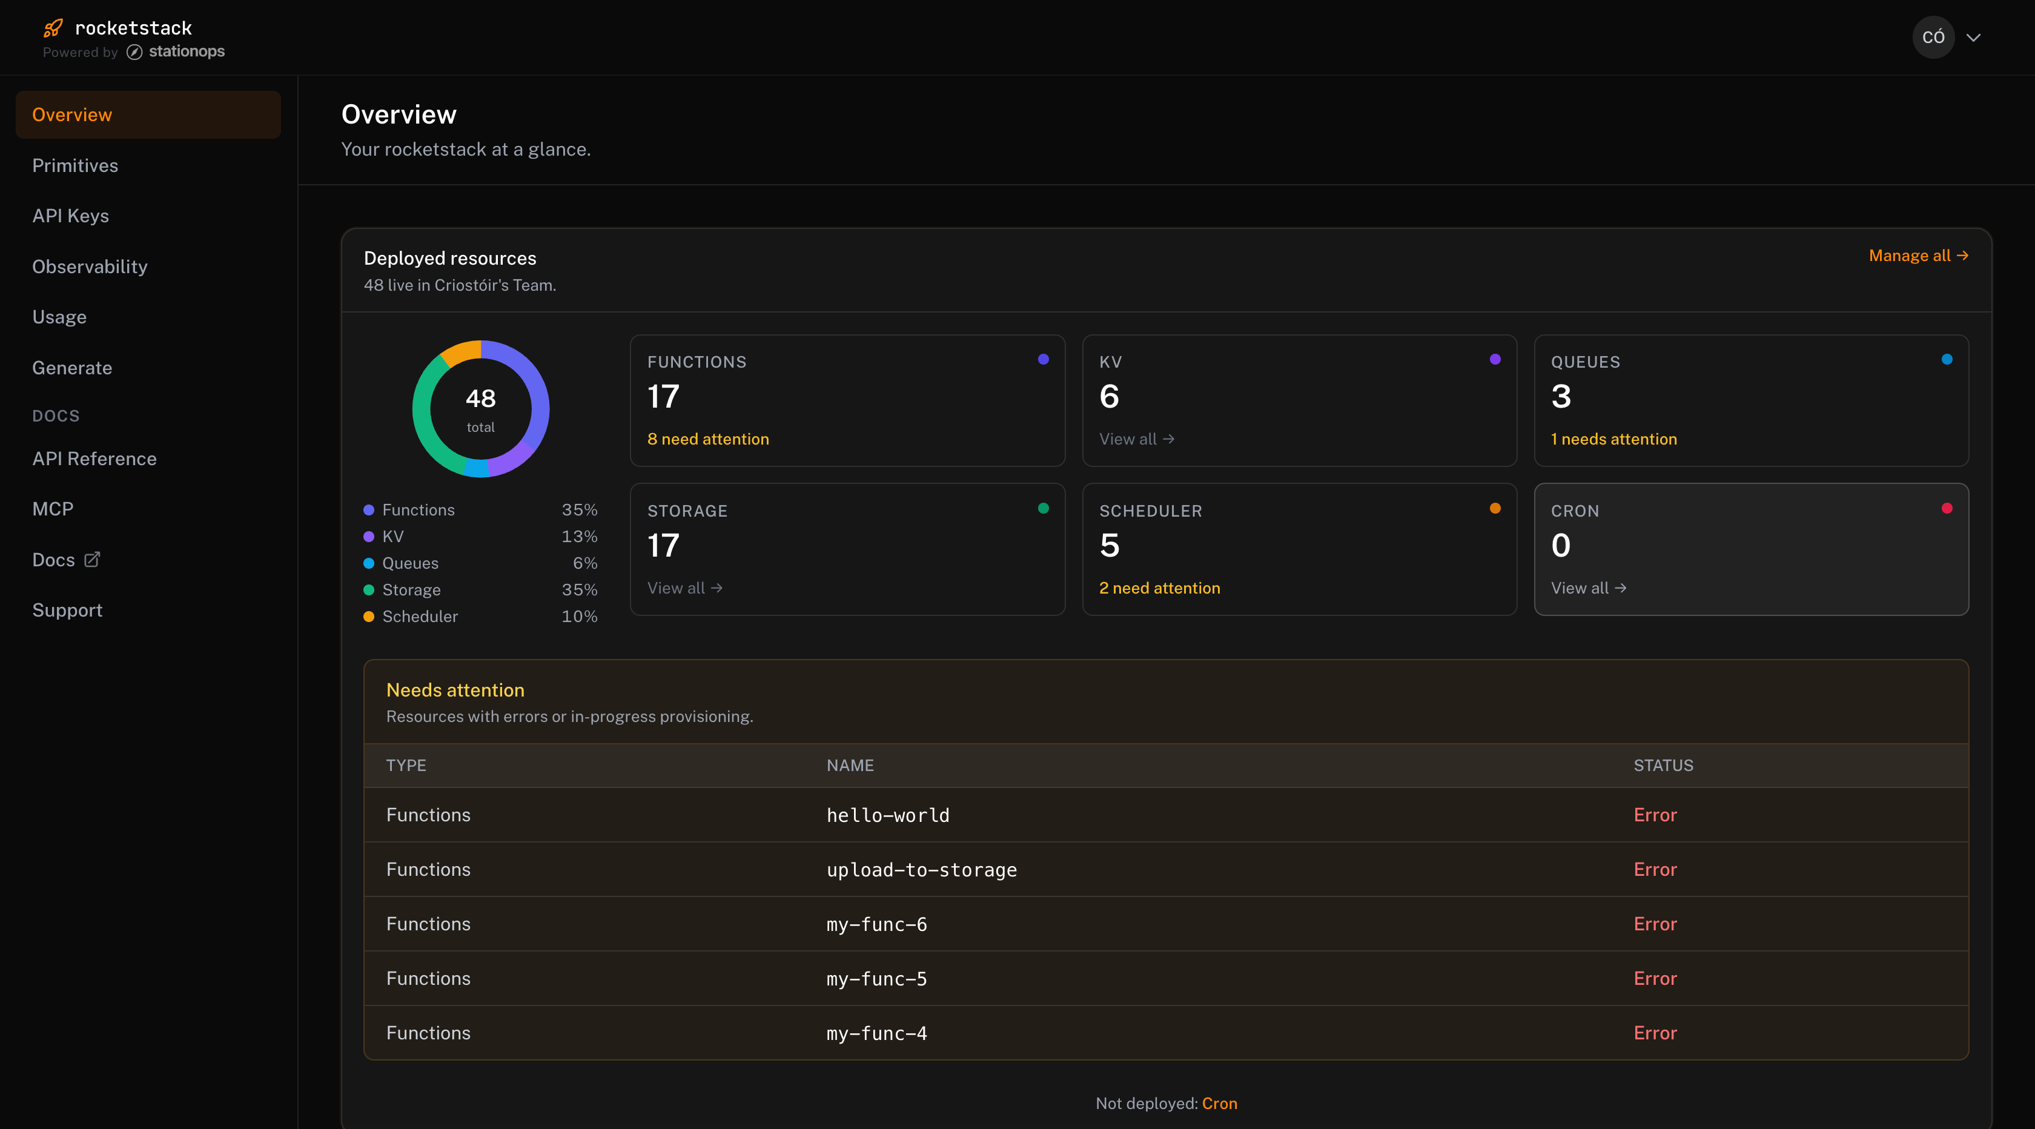Open the MCP docs entry
The width and height of the screenshot is (2035, 1129).
click(53, 509)
